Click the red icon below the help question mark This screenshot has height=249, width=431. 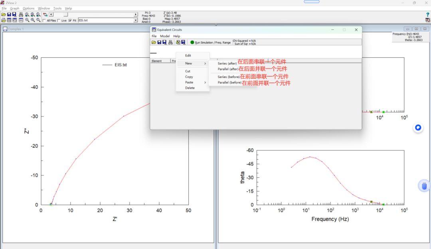pyautogui.click(x=428, y=20)
